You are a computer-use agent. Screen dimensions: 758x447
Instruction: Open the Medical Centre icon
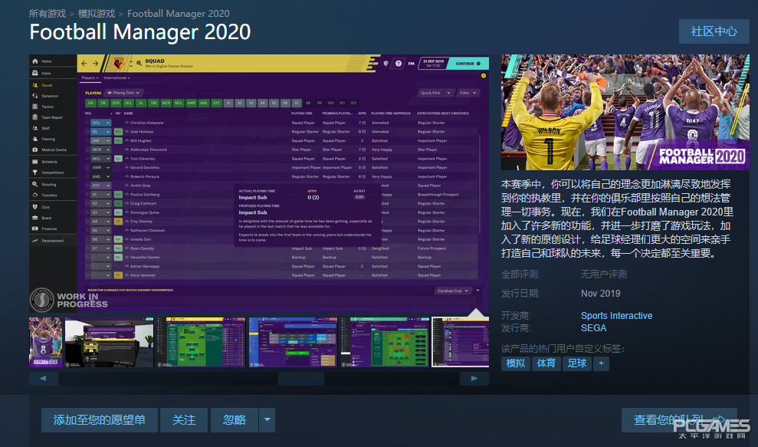pos(34,150)
